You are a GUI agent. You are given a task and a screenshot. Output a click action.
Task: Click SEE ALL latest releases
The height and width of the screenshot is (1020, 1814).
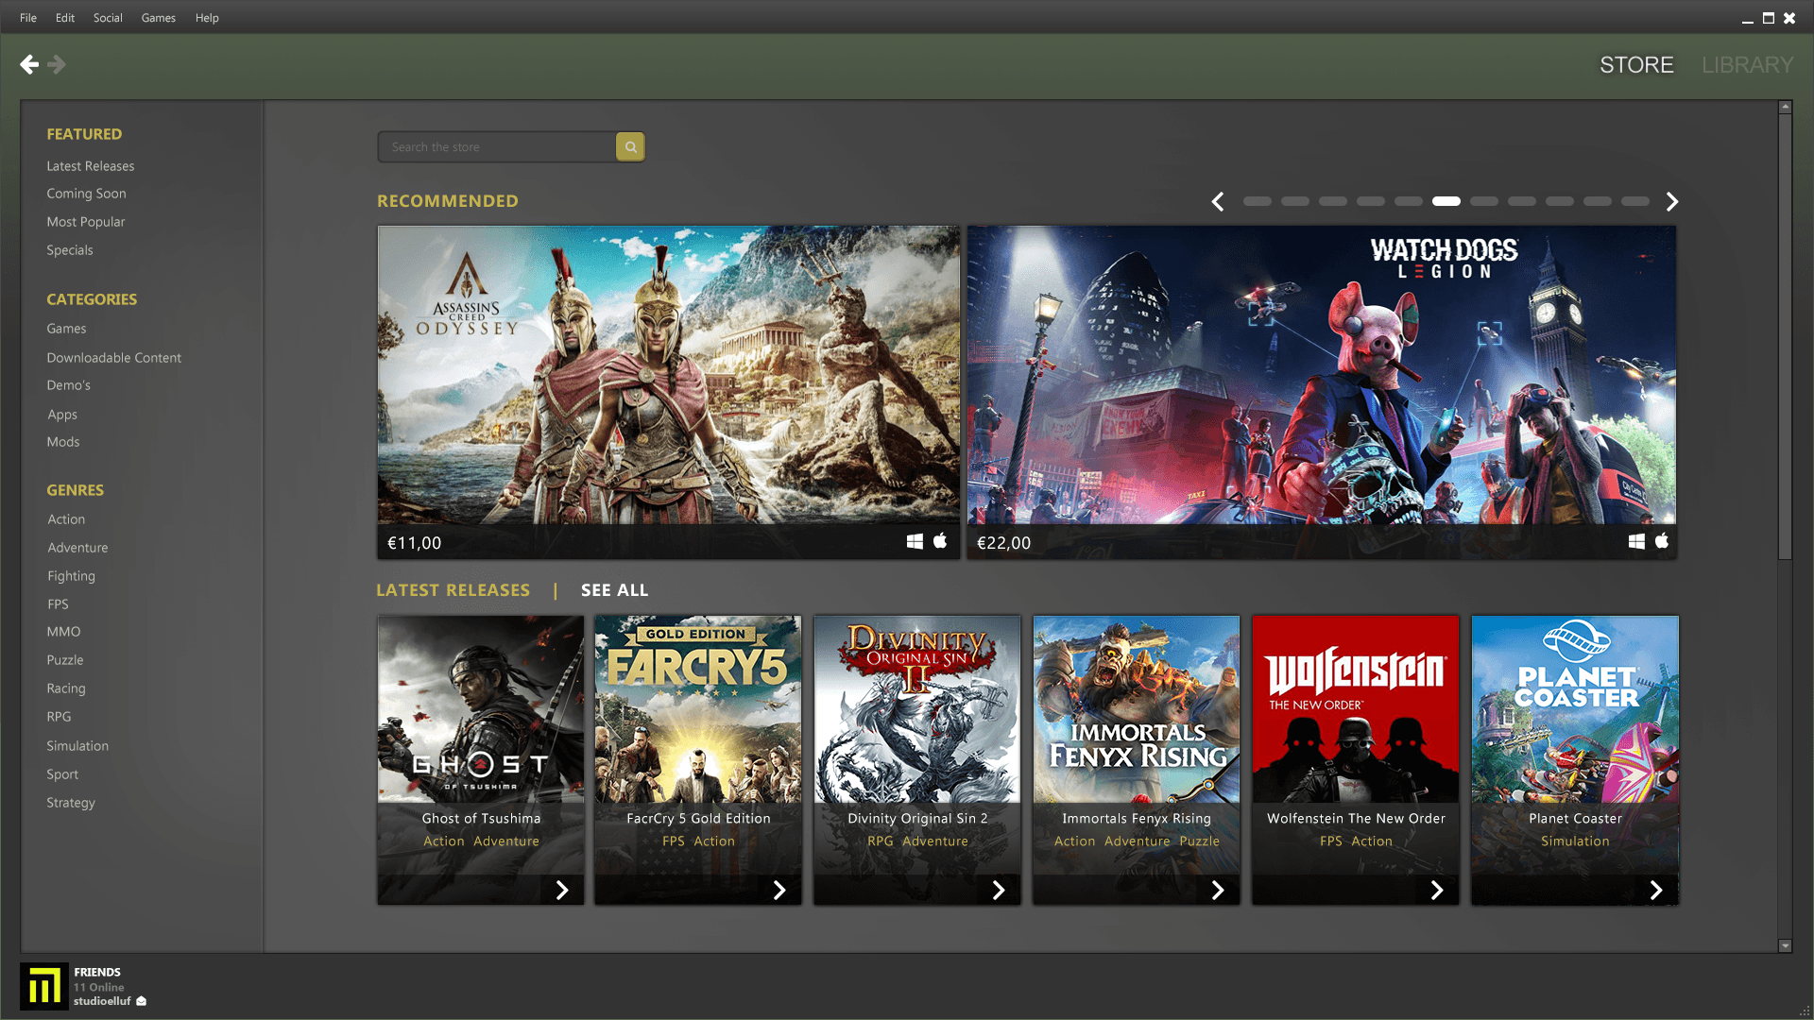pos(614,590)
